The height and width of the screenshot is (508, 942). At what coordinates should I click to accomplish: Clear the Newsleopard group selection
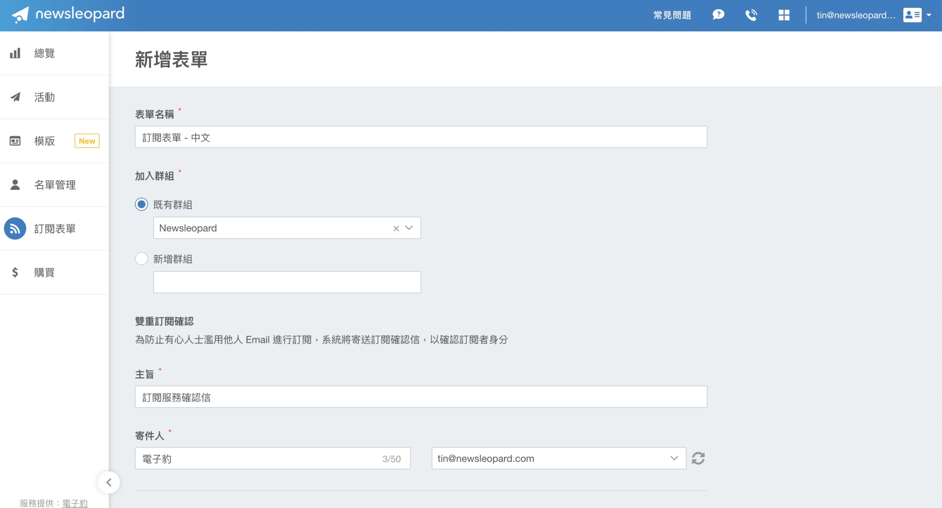point(396,228)
